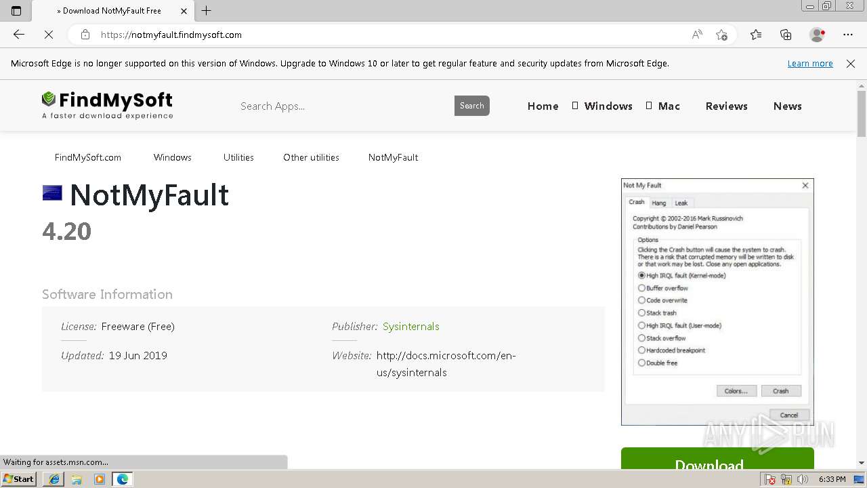The image size is (867, 488).
Task: Open the Home menu item
Action: point(543,106)
